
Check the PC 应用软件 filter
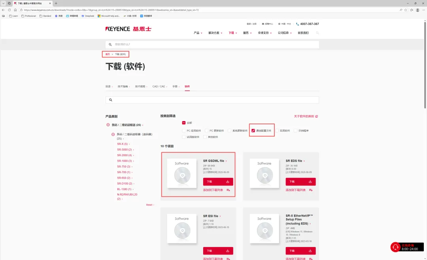coord(184,131)
